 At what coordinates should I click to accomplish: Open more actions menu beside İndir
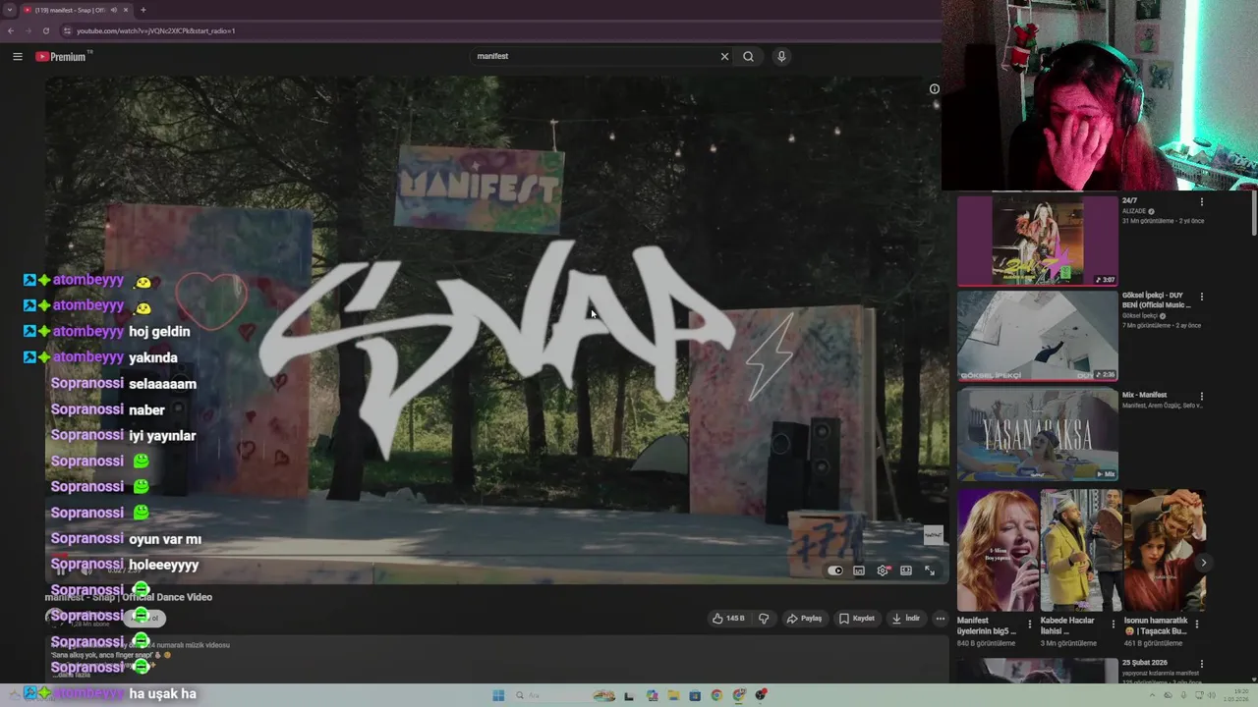click(941, 619)
